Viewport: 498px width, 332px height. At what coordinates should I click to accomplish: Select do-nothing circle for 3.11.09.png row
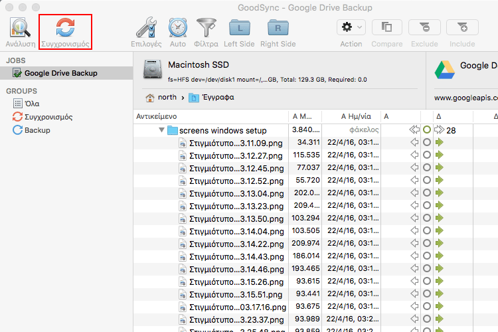point(427,142)
